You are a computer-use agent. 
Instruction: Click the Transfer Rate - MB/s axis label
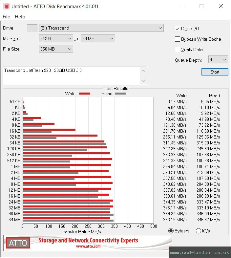click(x=81, y=231)
